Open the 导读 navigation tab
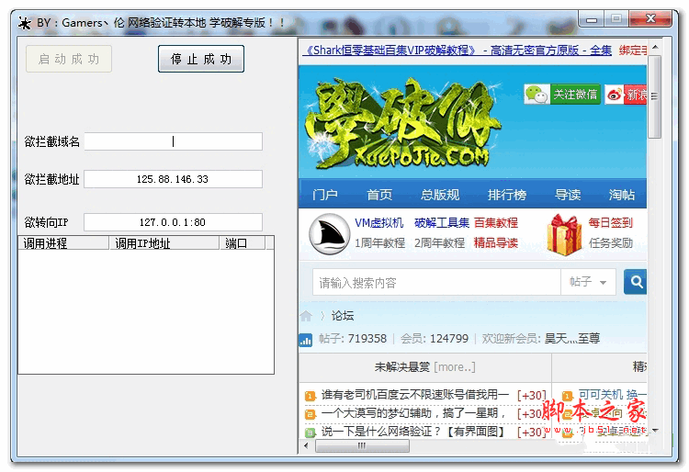The height and width of the screenshot is (472, 689). coord(568,195)
